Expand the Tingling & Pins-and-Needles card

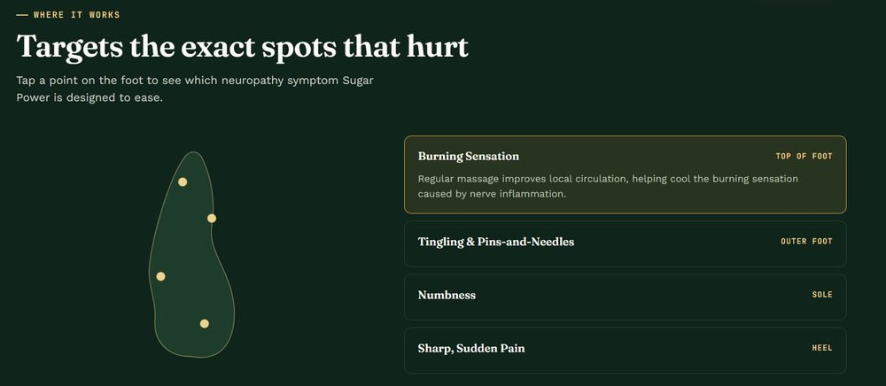625,243
